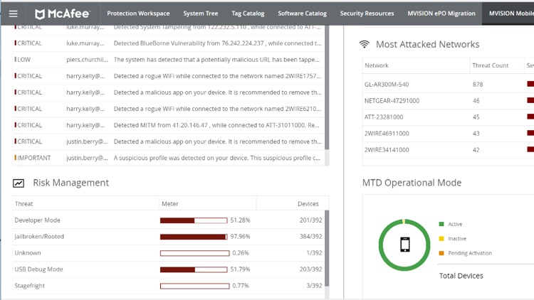The image size is (534, 300).
Task: Click the 51.79% meter percentage
Action: pos(240,269)
